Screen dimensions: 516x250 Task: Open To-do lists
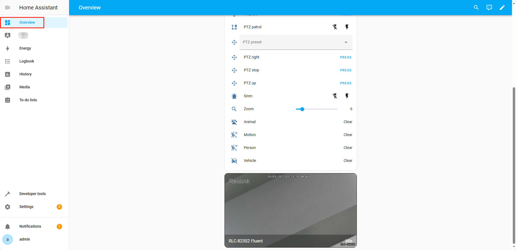(x=34, y=100)
